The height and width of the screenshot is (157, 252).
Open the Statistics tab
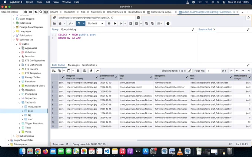click(x=96, y=12)
